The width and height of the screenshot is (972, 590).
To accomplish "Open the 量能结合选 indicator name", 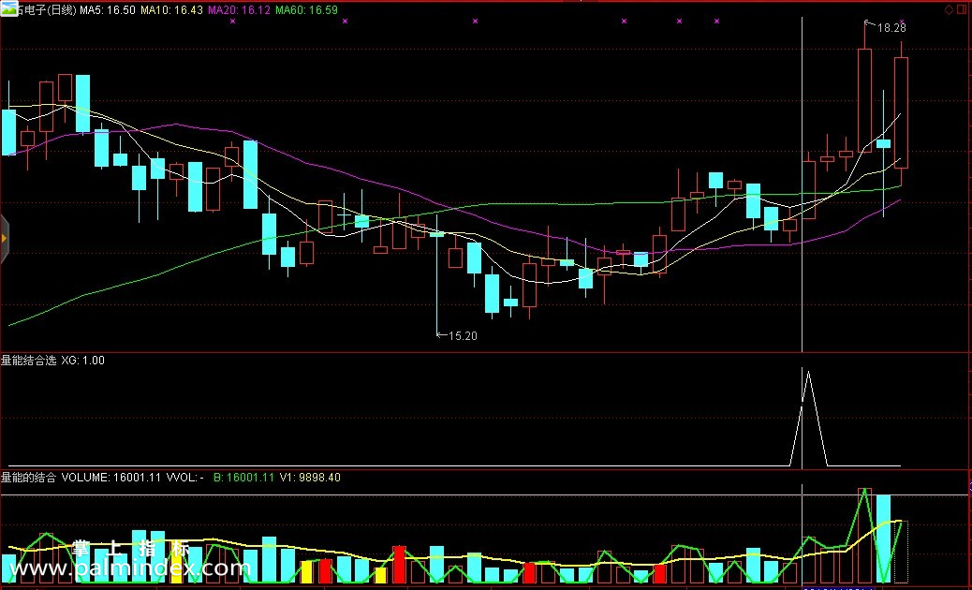I will click(28, 360).
